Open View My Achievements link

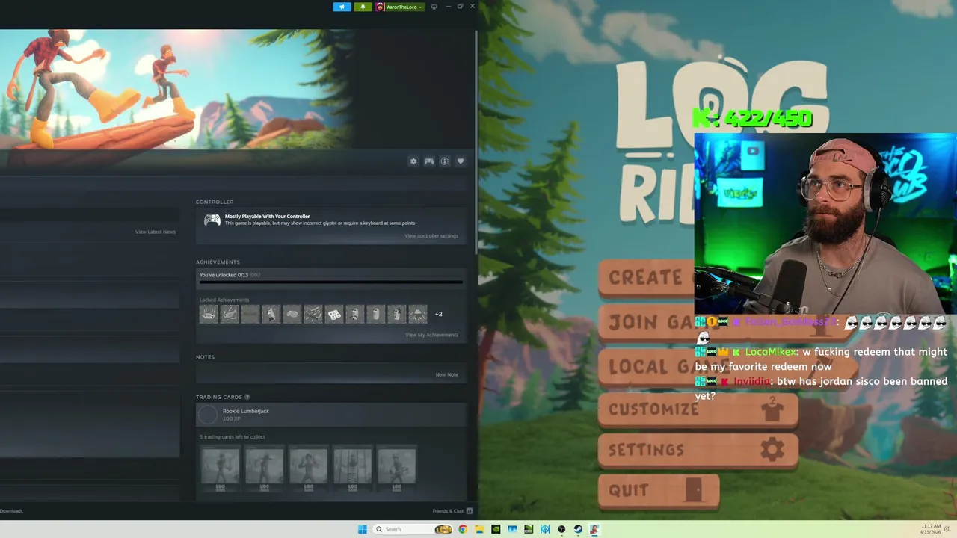coord(431,335)
